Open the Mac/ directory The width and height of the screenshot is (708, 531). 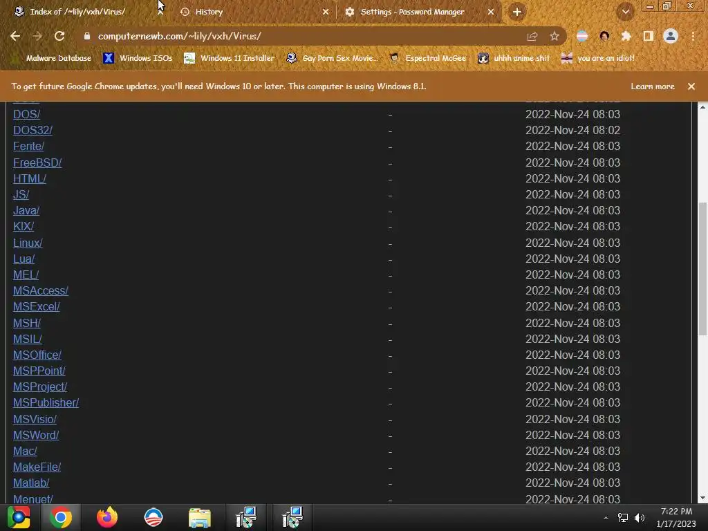click(x=25, y=451)
